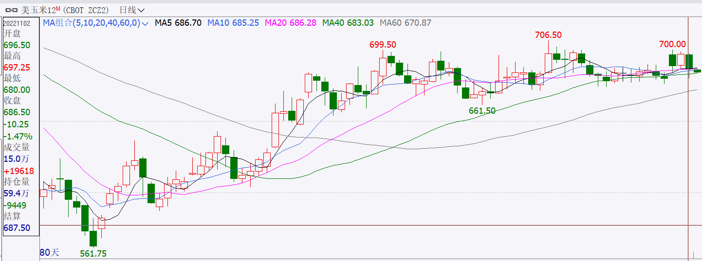
Task: Click the low value 680.00
Action: [17, 89]
